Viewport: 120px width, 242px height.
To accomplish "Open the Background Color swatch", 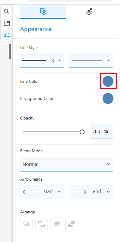I will 108,98.
